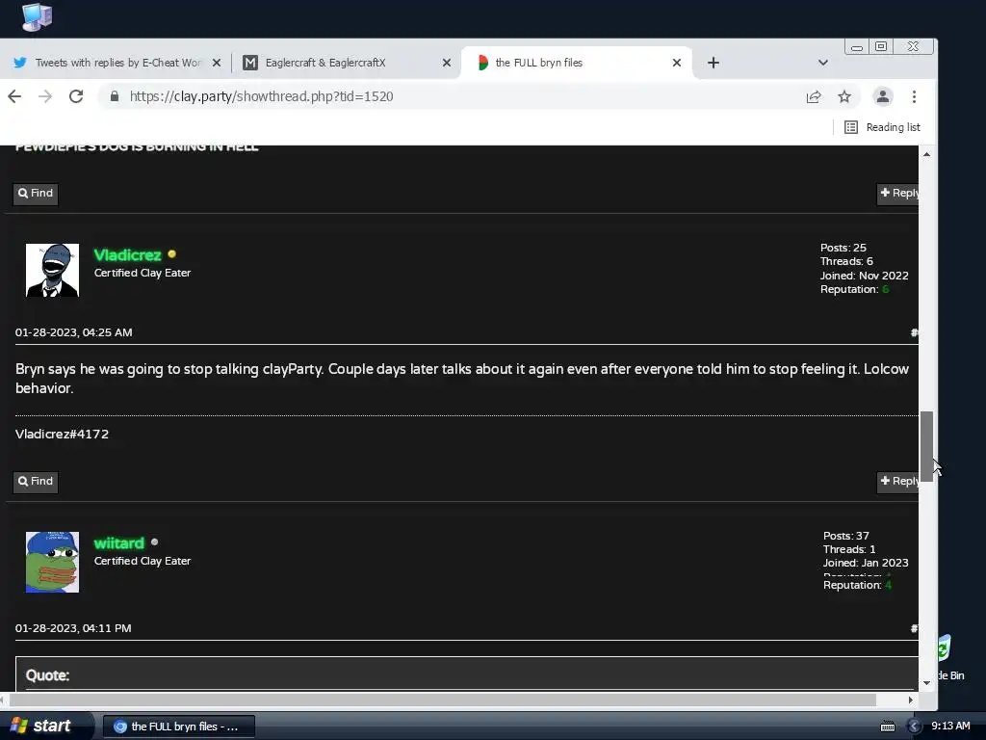This screenshot has height=740, width=986.
Task: Click the M favicon on Eaglercraft tab
Action: tap(250, 63)
